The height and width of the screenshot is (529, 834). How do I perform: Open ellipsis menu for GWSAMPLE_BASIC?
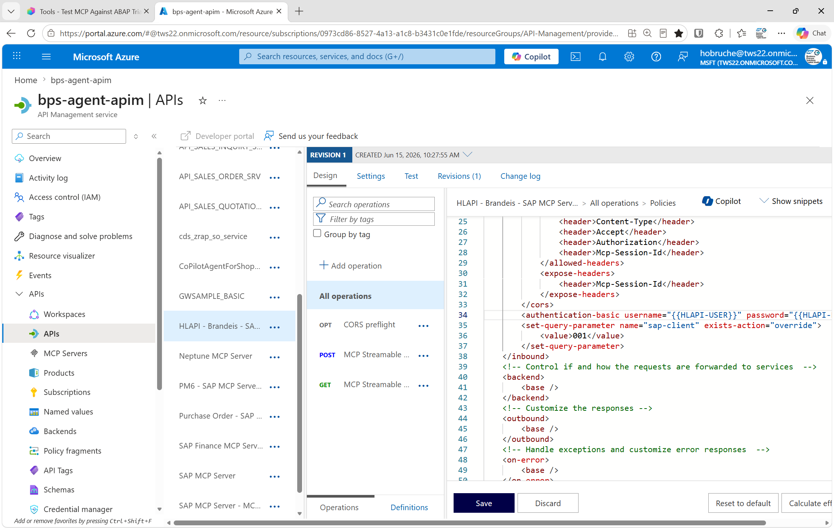[275, 297]
